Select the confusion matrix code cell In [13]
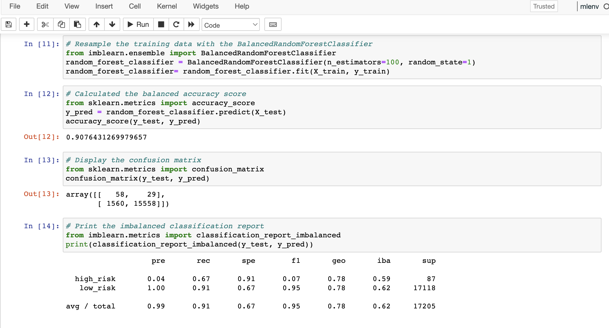This screenshot has height=328, width=609. tap(242, 169)
